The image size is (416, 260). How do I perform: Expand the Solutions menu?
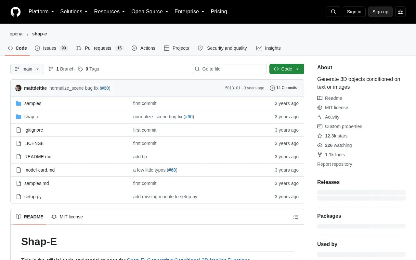pos(74,12)
